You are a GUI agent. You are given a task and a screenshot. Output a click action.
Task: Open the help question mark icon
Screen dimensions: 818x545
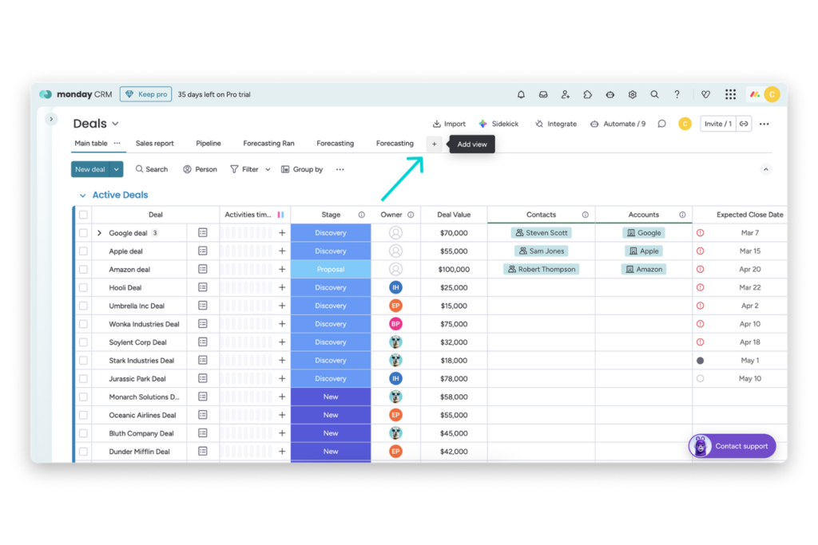coord(677,95)
